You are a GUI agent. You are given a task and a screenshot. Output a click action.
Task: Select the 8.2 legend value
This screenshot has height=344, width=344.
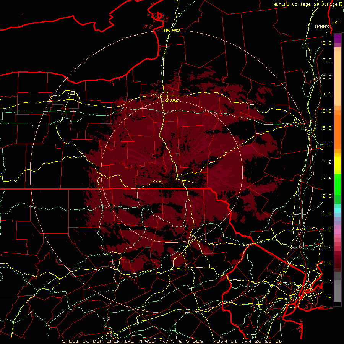327,77
